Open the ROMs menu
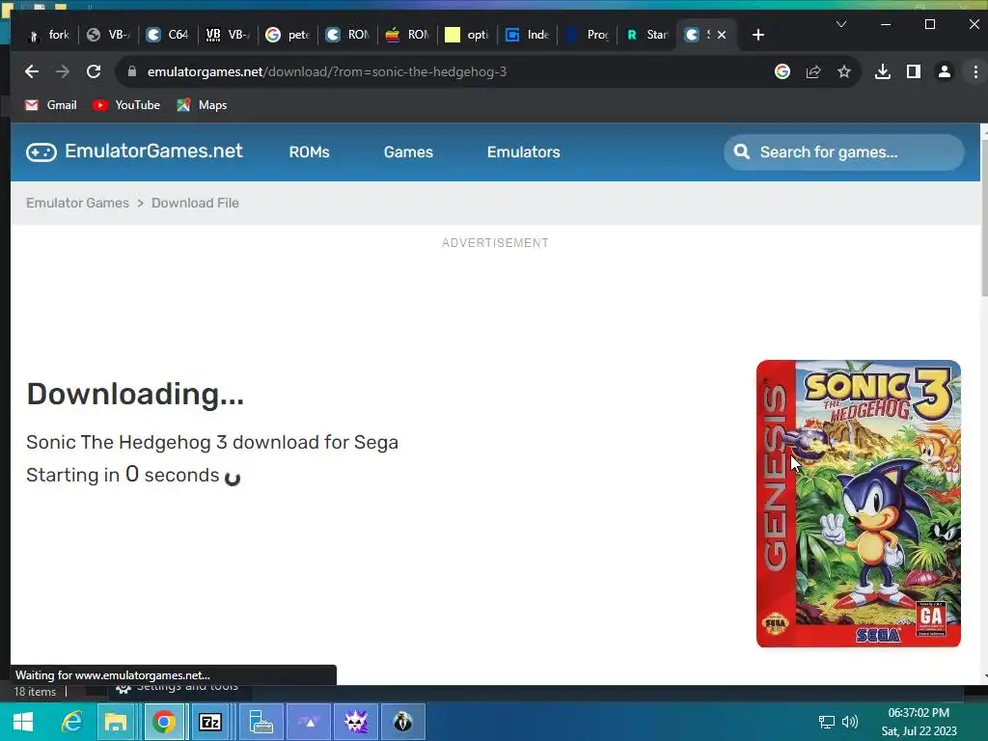988x741 pixels. pos(310,151)
